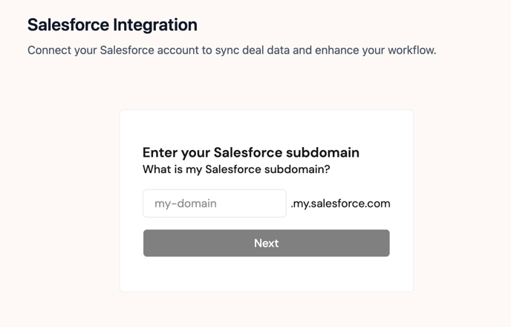Screen dimensions: 511x327
Task: Submit the subdomain with the Next button
Action: click(x=266, y=243)
